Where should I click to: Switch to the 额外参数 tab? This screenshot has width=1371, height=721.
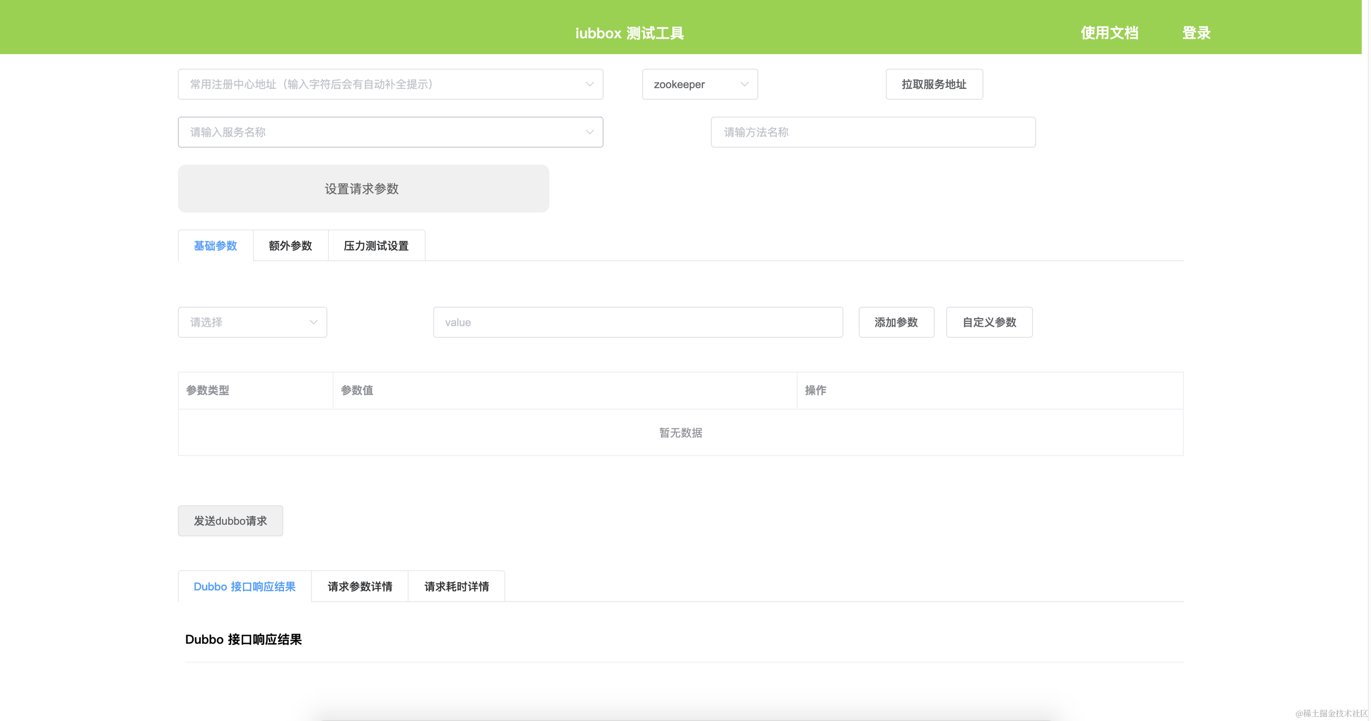coord(290,245)
